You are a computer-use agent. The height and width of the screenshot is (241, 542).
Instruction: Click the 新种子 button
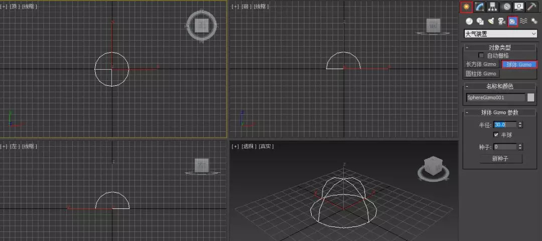click(501, 159)
